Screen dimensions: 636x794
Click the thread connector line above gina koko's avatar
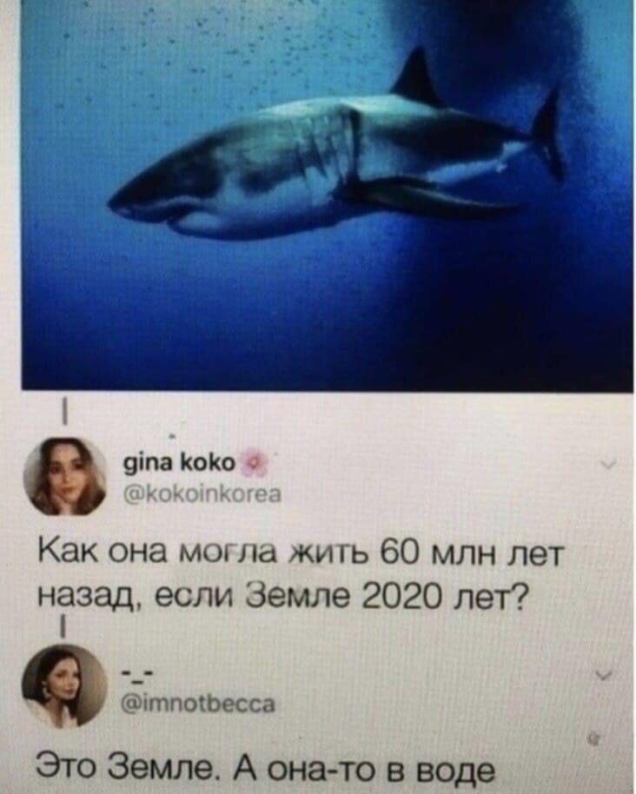(x=65, y=413)
